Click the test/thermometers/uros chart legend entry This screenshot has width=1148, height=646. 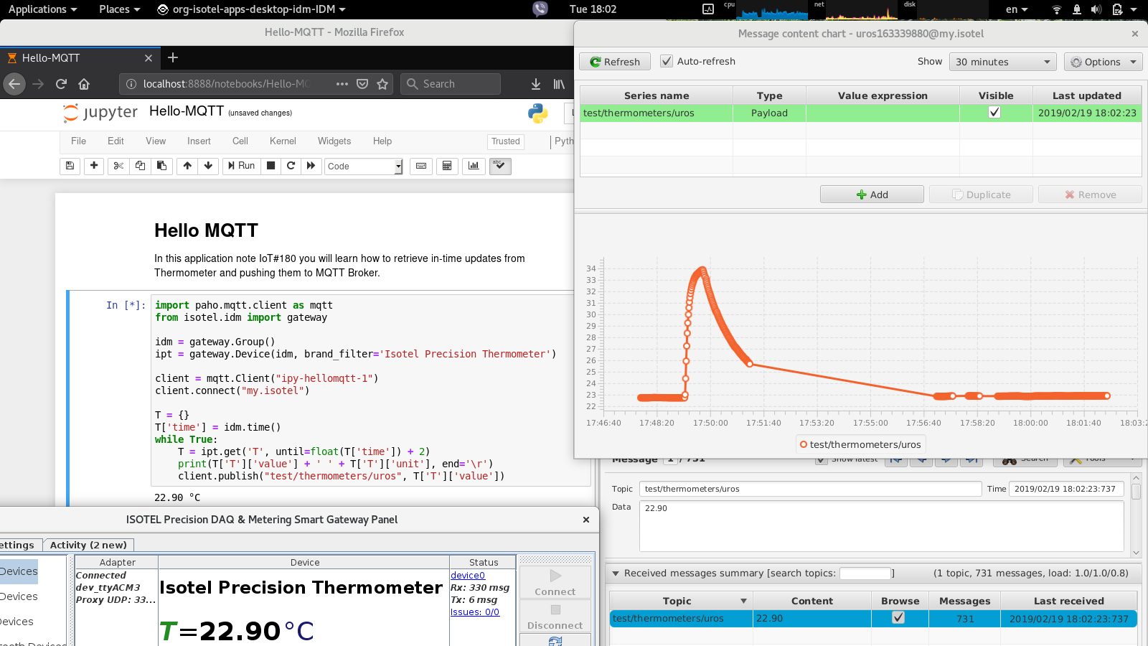[861, 444]
